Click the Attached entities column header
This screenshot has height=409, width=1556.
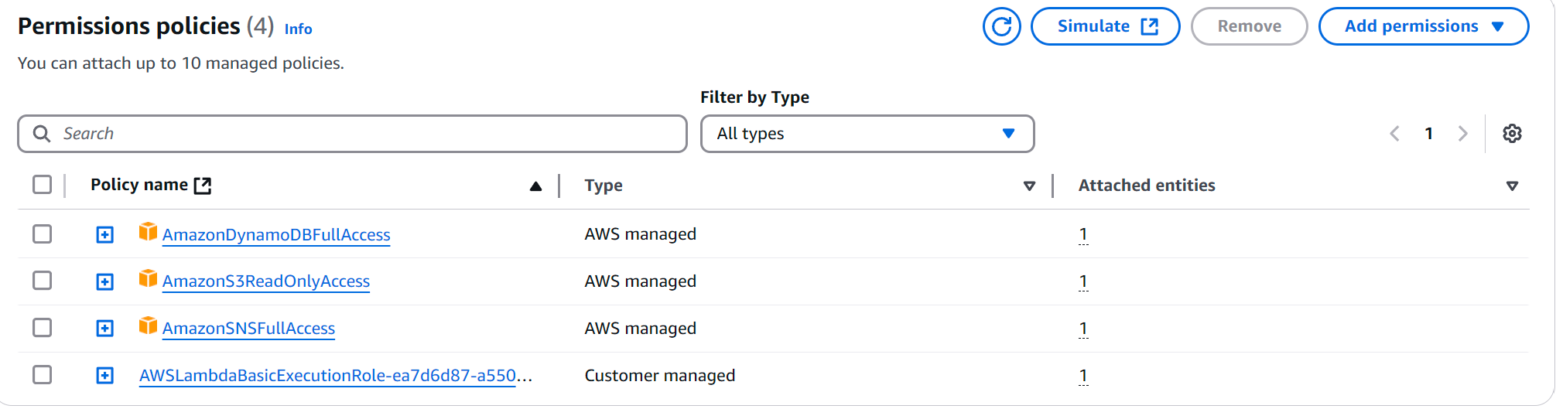[1147, 186]
